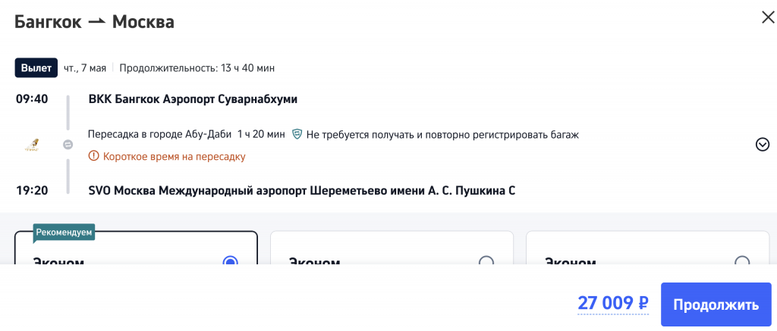
Task: Click the layover stop marker on the route line
Action: [x=68, y=145]
